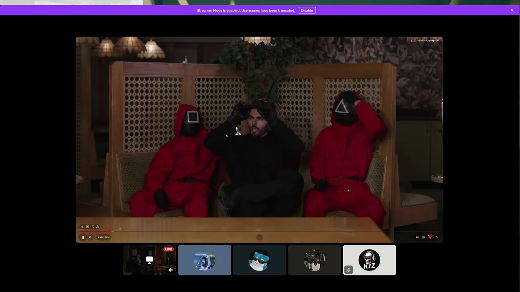Click the share arrow icon above progress bar
The width and height of the screenshot is (520, 292).
tap(82, 227)
